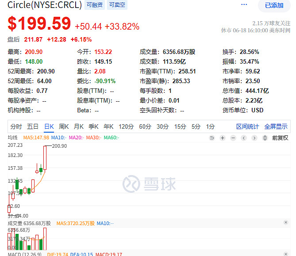The height and width of the screenshot is (256, 296).
Task: Select the 日K chart tab
Action: [49, 126]
